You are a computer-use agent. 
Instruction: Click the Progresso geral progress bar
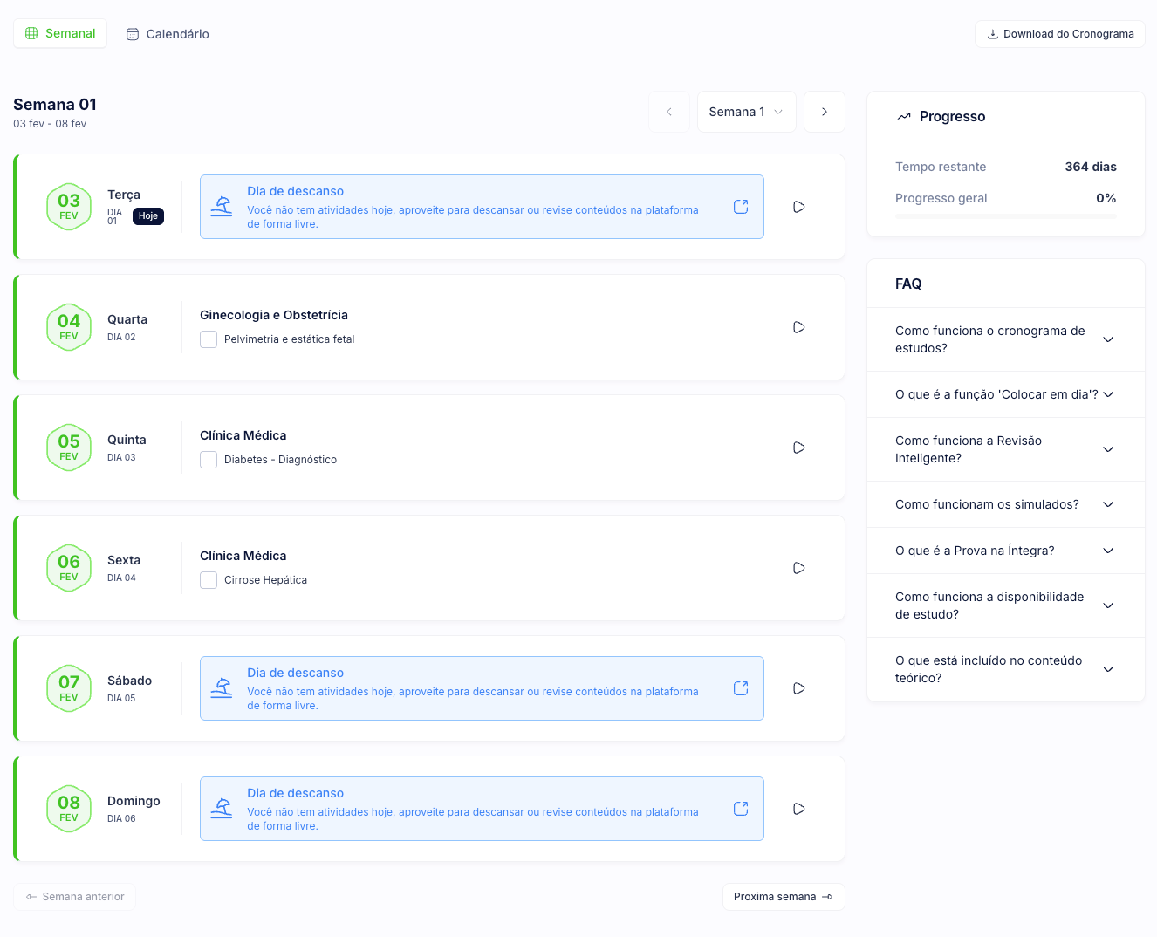pos(1005,215)
